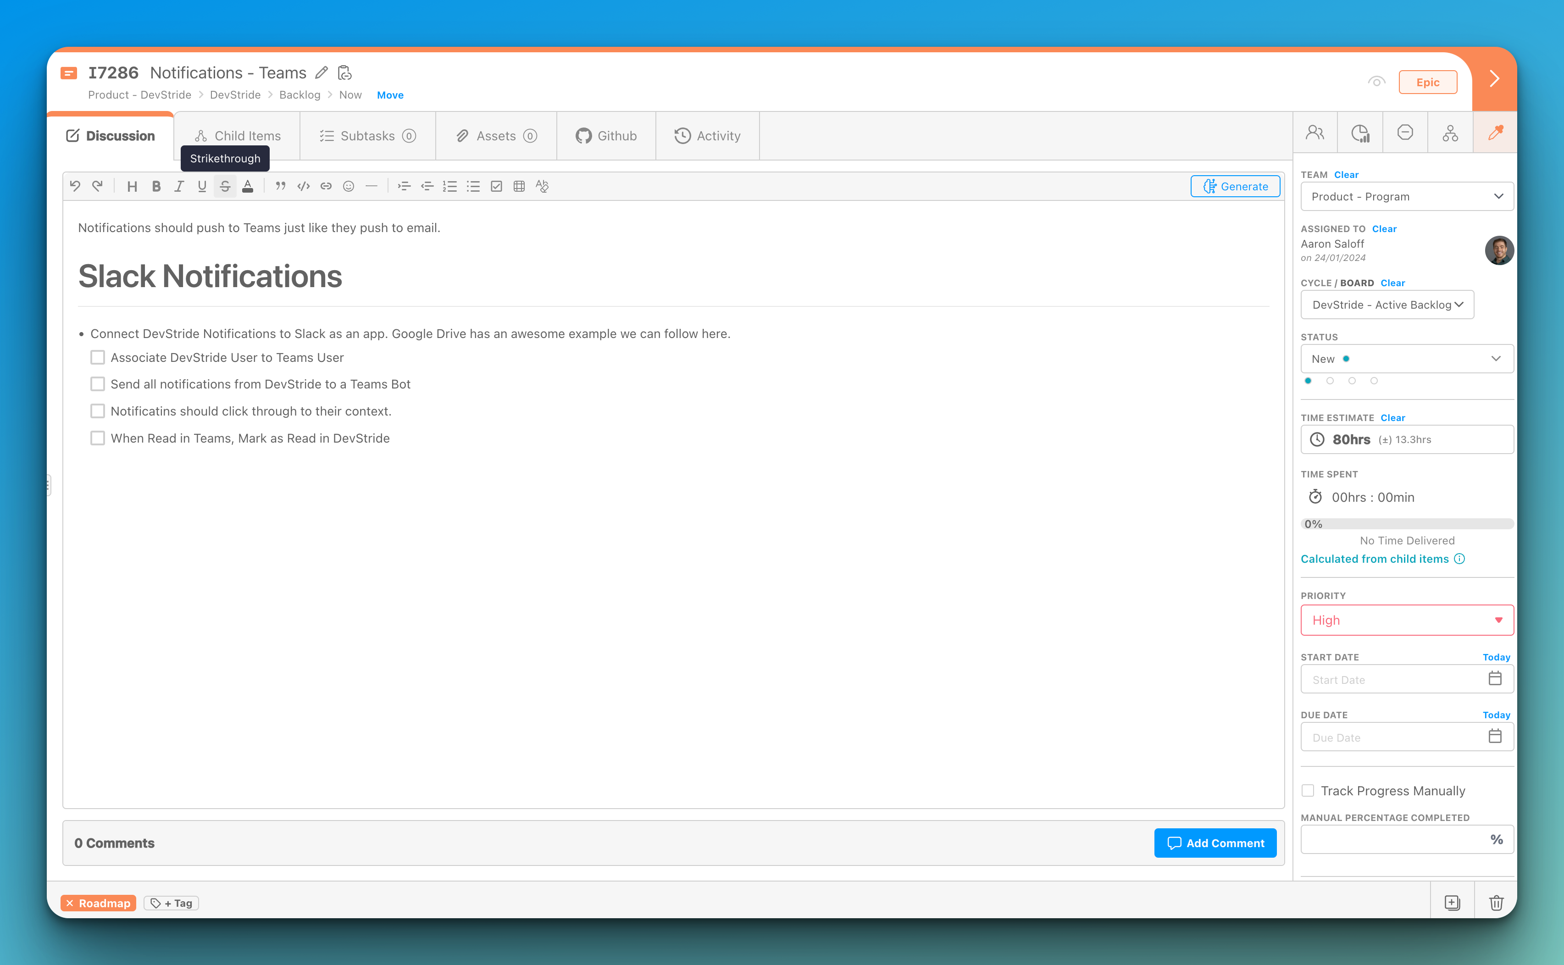
Task: Open the hierarchy panel icon in sidebar
Action: pyautogui.click(x=1450, y=133)
